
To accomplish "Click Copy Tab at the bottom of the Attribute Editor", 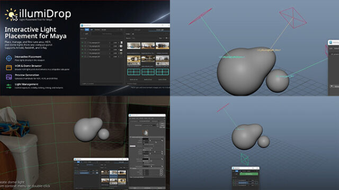I will click(x=159, y=188).
